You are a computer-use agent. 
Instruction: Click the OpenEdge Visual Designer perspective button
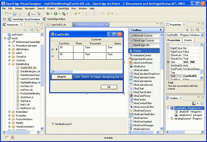[25, 19]
